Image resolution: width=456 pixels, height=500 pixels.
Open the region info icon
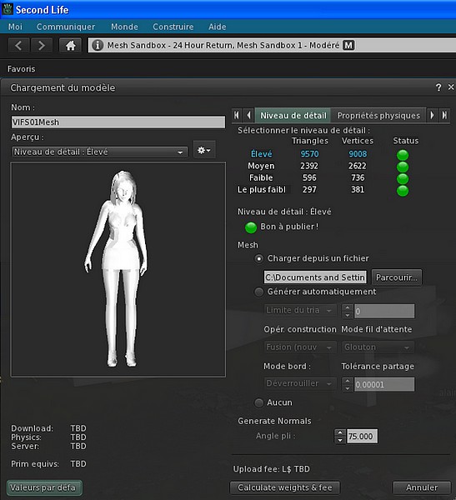pos(98,45)
